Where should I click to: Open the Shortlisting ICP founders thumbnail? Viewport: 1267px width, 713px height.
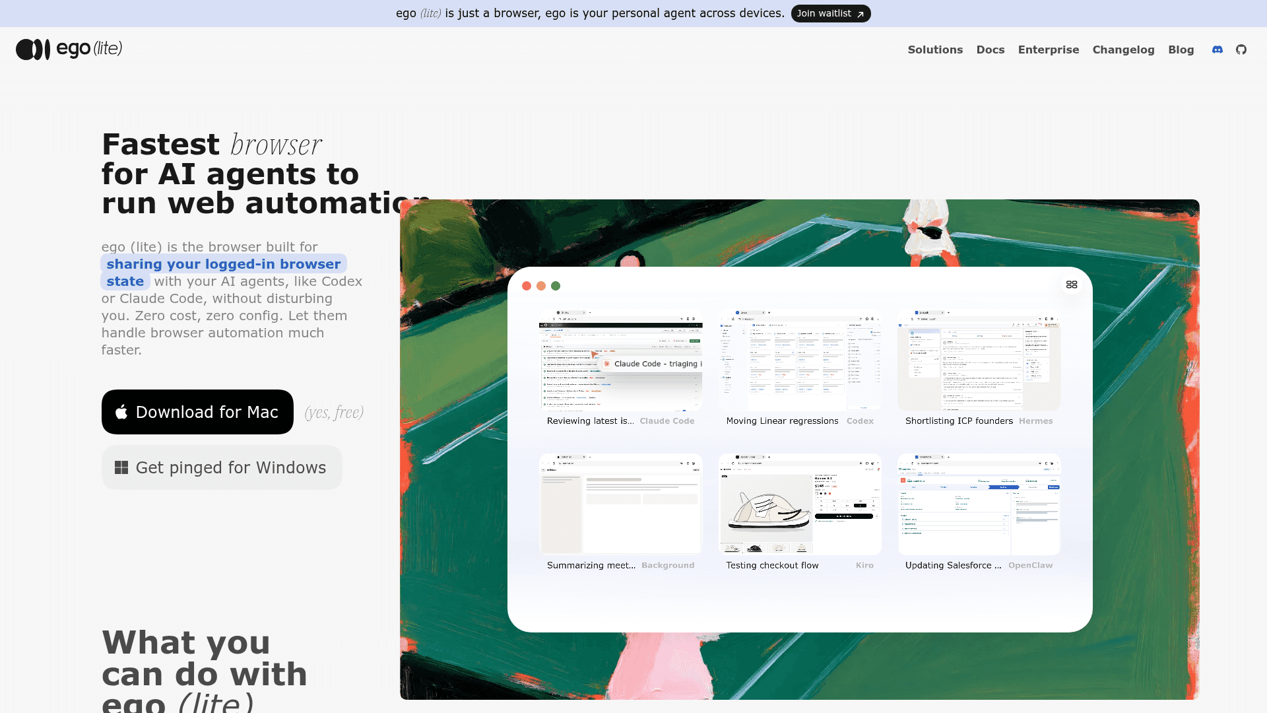(979, 360)
